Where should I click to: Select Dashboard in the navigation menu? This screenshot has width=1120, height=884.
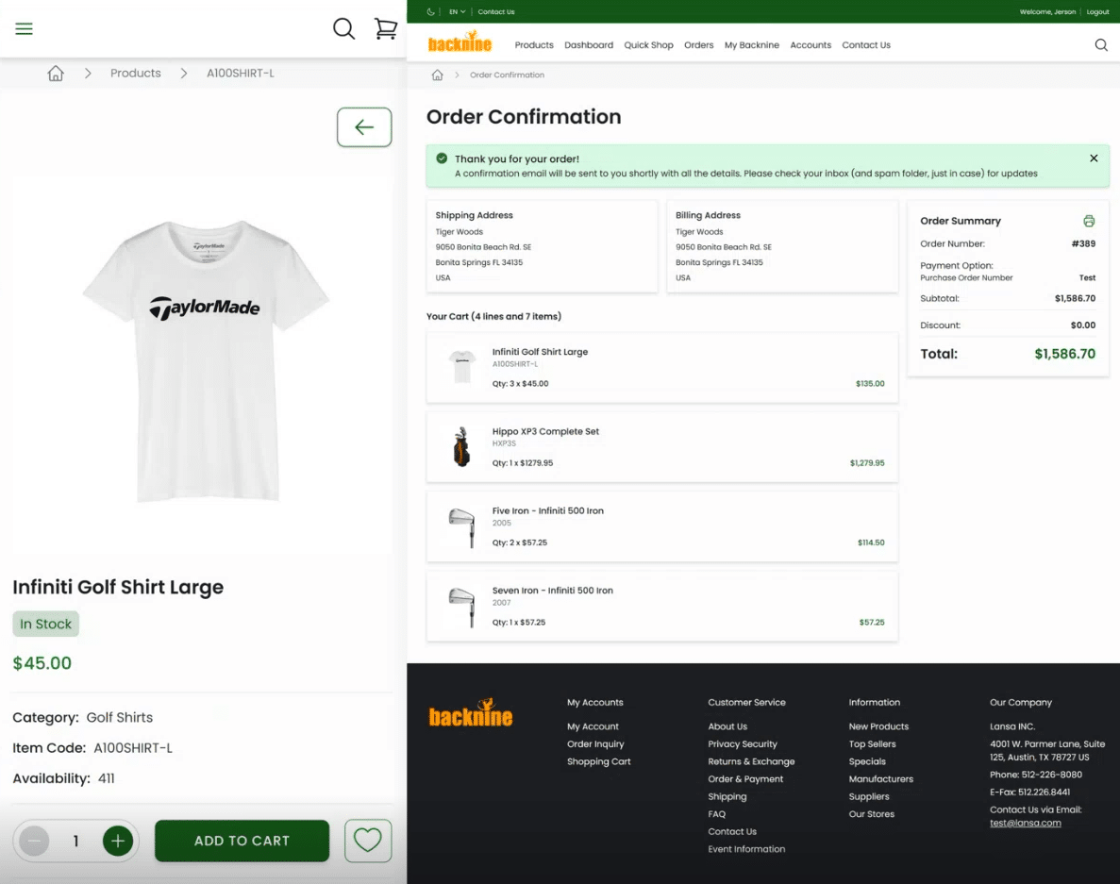(589, 44)
